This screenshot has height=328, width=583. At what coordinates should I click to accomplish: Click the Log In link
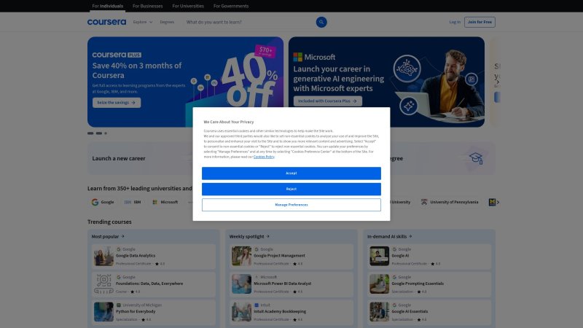pyautogui.click(x=455, y=22)
